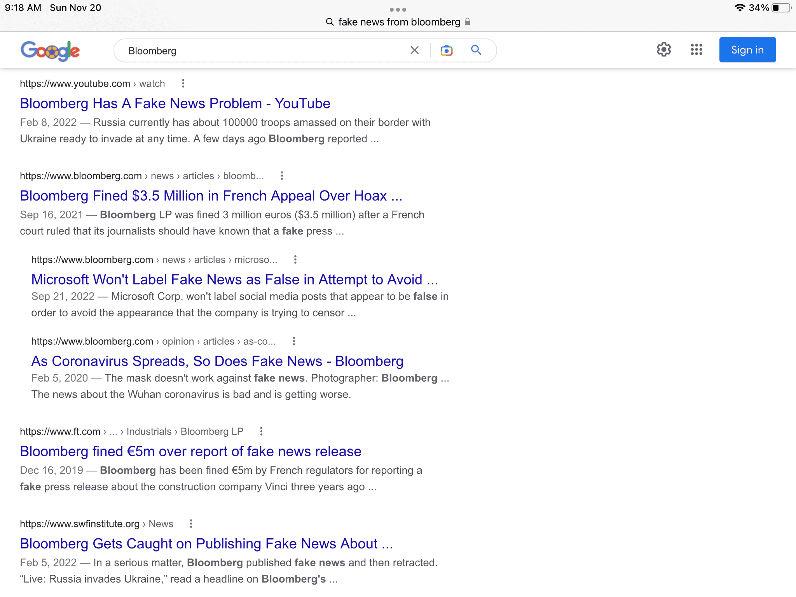Click the Google logo
The height and width of the screenshot is (597, 796).
[x=50, y=51]
